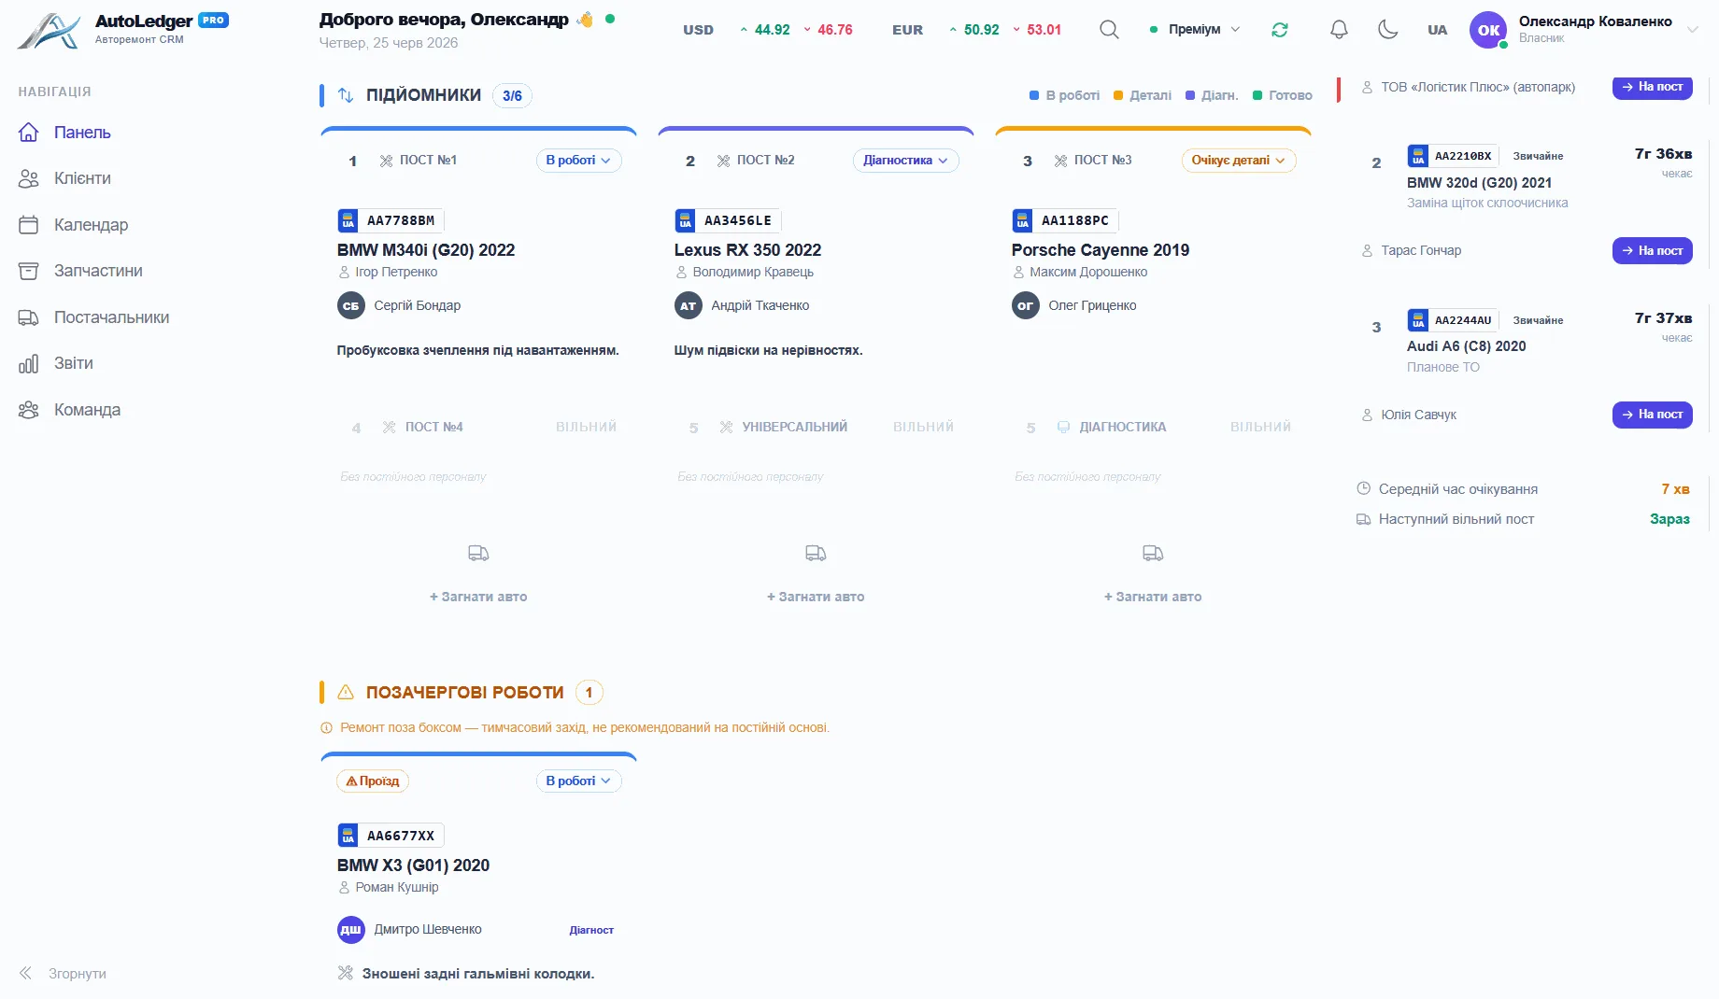Click the Команда team icon
The width and height of the screenshot is (1719, 999).
29,410
